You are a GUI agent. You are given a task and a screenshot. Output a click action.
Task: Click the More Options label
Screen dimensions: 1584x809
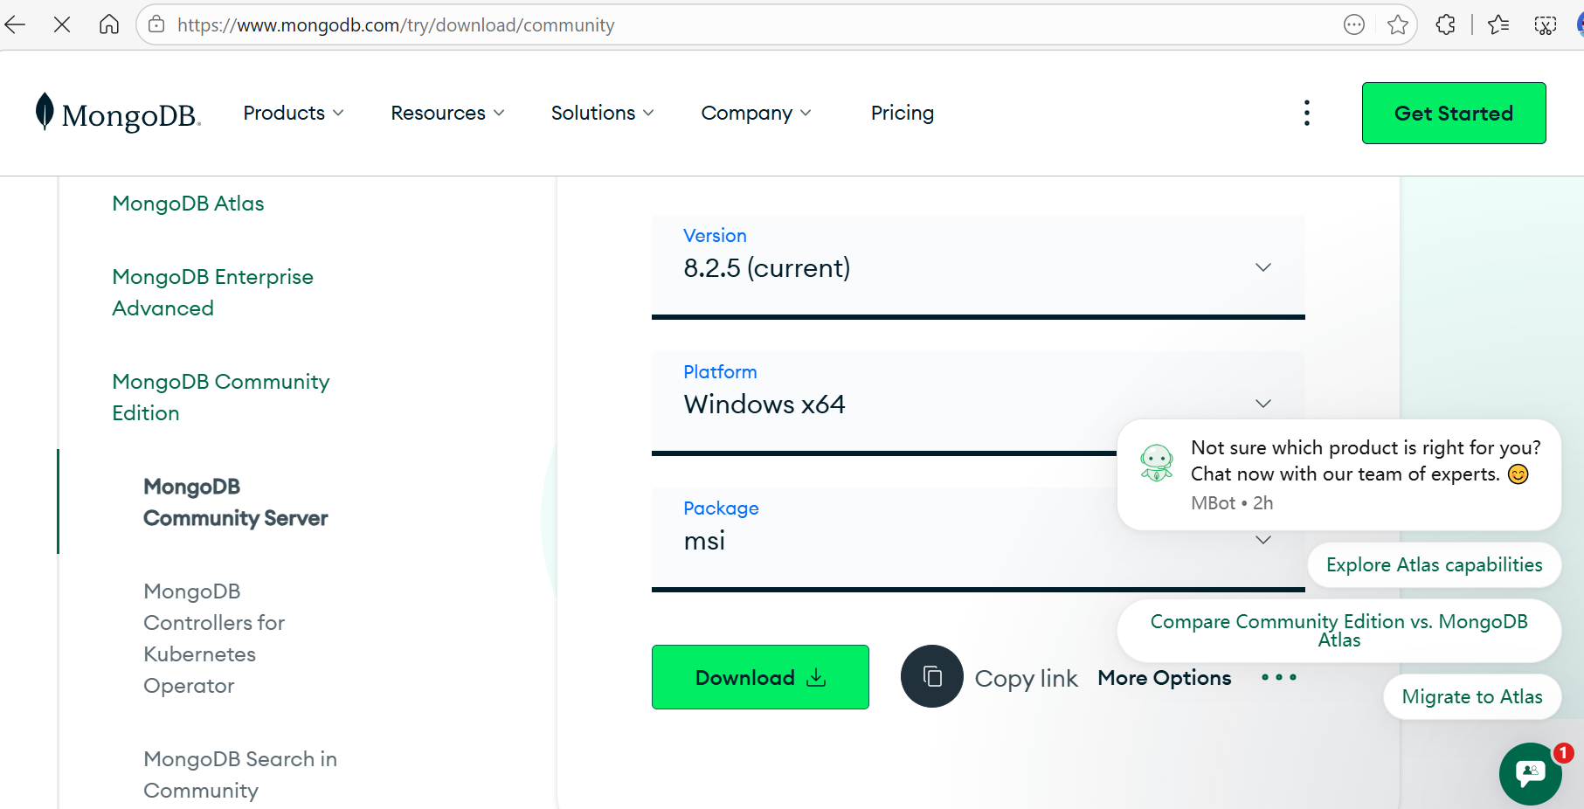point(1165,678)
